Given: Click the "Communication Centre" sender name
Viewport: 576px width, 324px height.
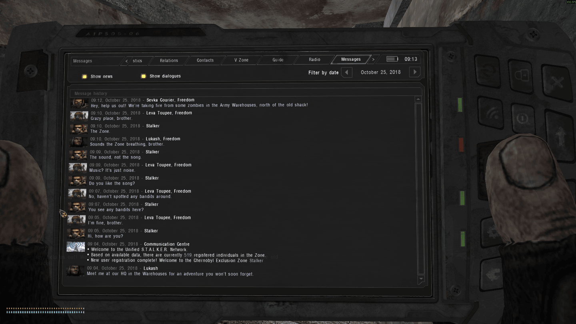Looking at the screenshot, I should pos(167,244).
